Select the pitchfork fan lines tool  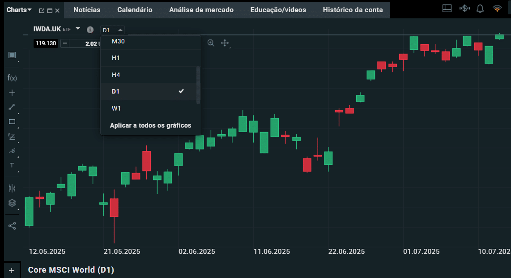(x=12, y=151)
